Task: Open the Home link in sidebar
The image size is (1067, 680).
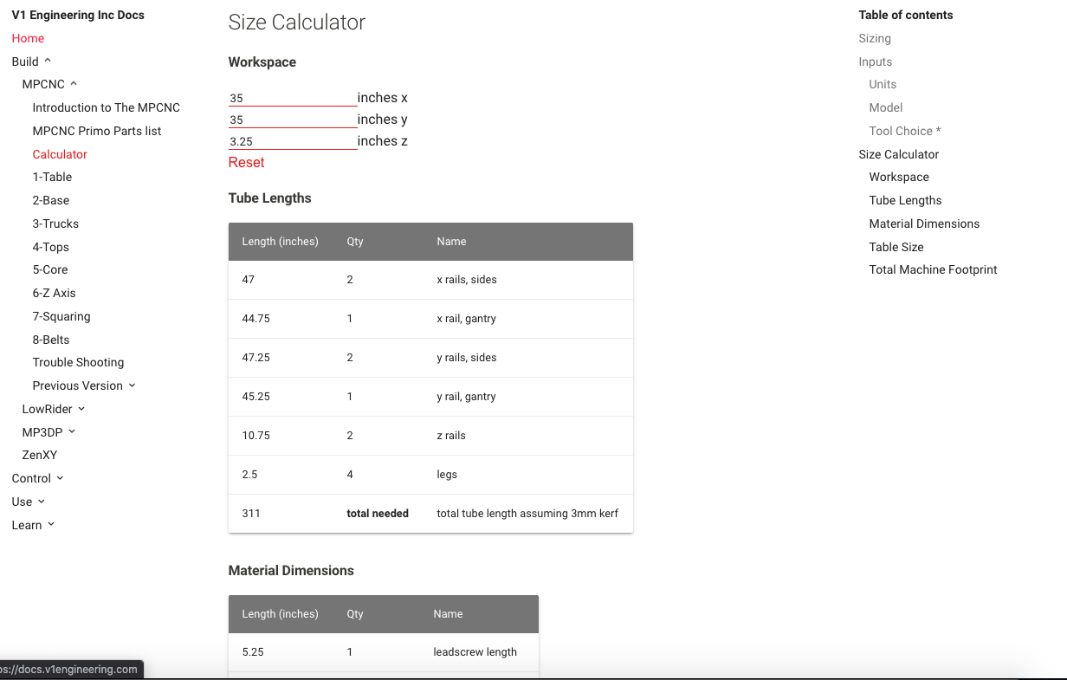Action: tap(28, 38)
